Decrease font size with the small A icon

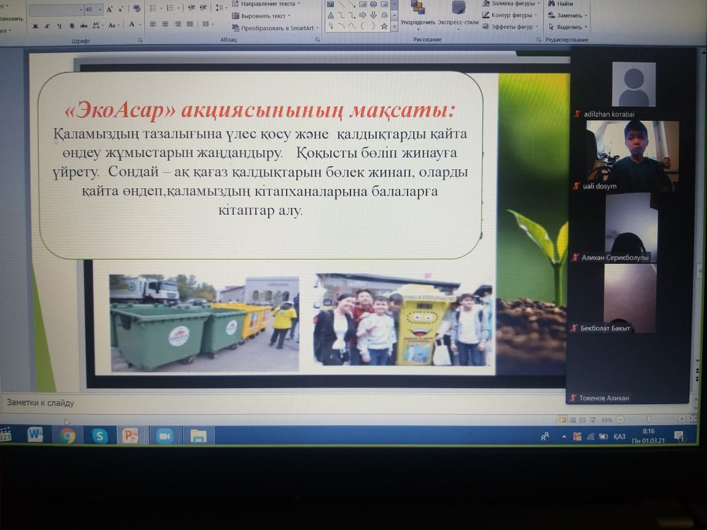pos(121,9)
